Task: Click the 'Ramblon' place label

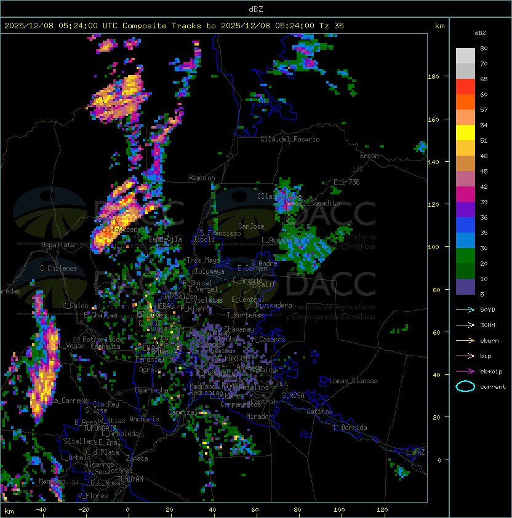Action: pos(202,178)
